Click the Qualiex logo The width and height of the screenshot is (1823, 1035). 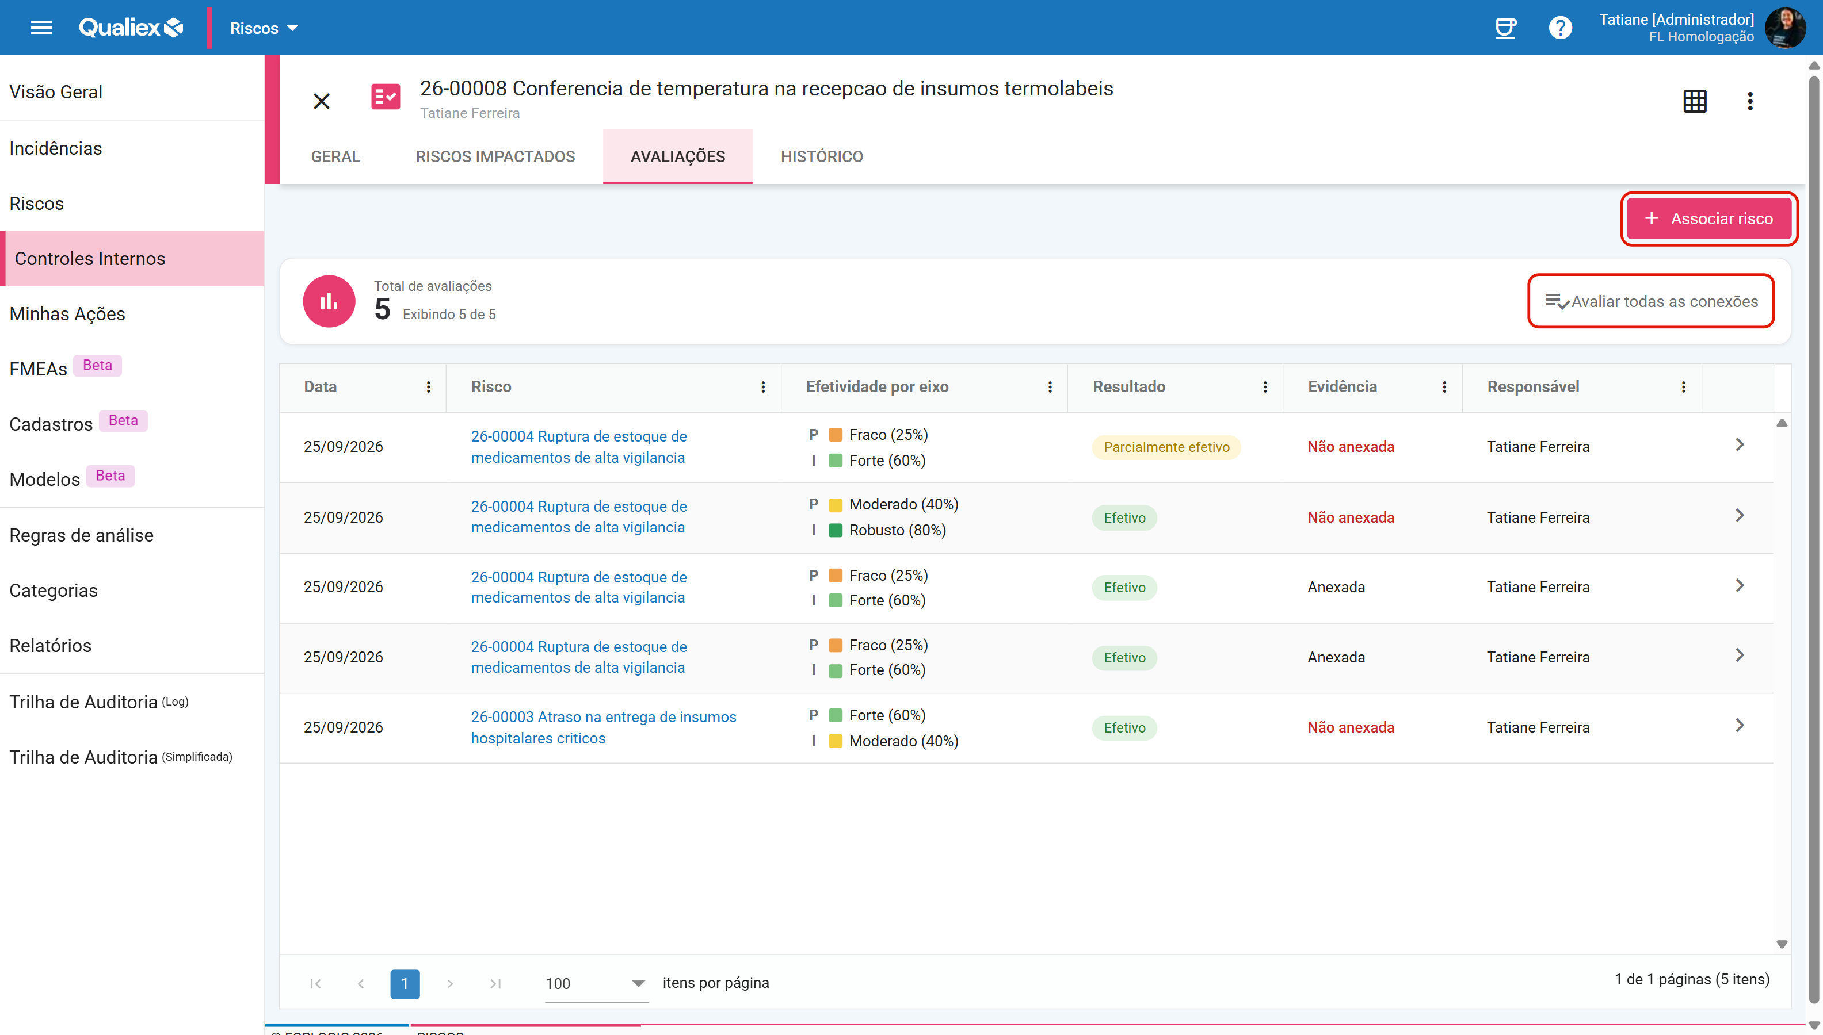(x=131, y=28)
